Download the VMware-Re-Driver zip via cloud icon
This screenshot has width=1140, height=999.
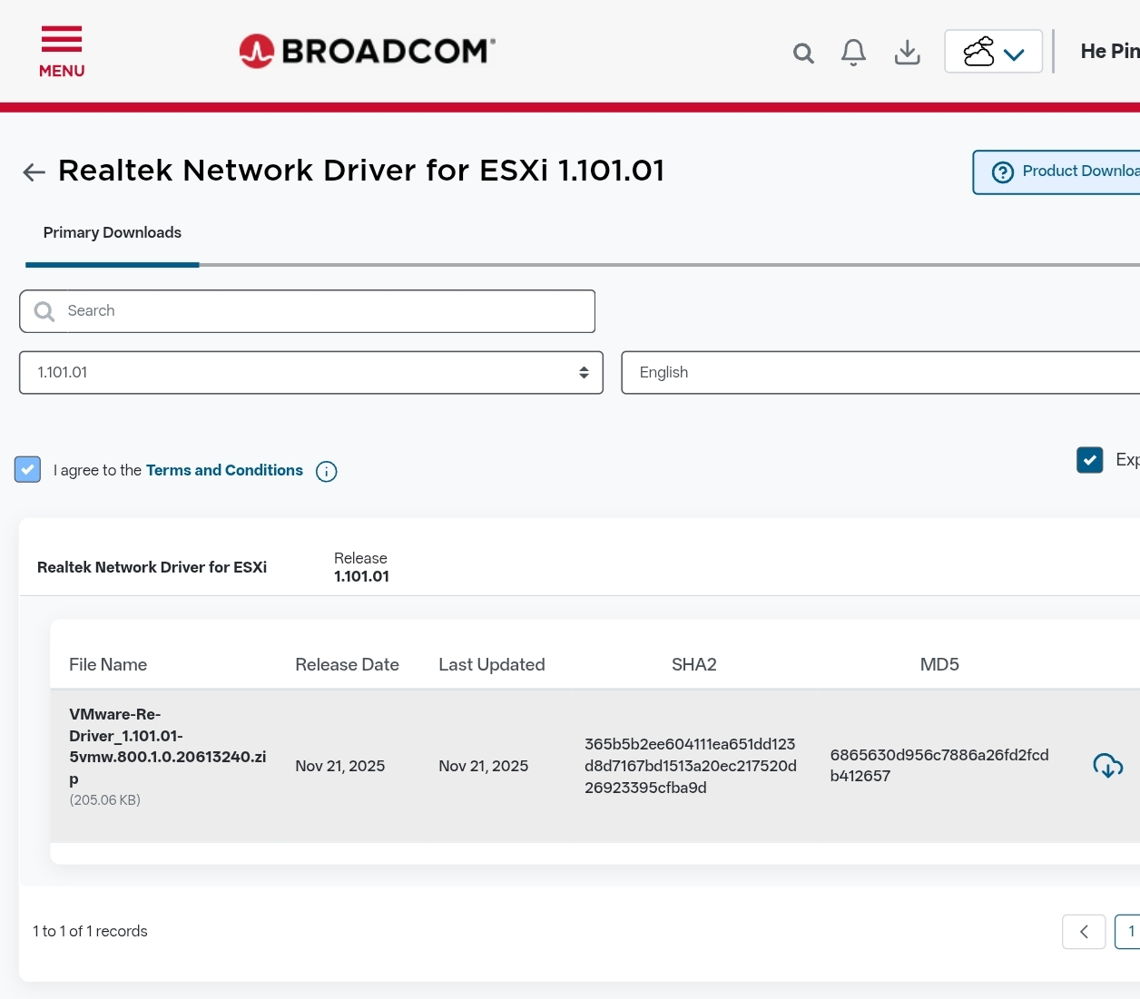tap(1107, 766)
